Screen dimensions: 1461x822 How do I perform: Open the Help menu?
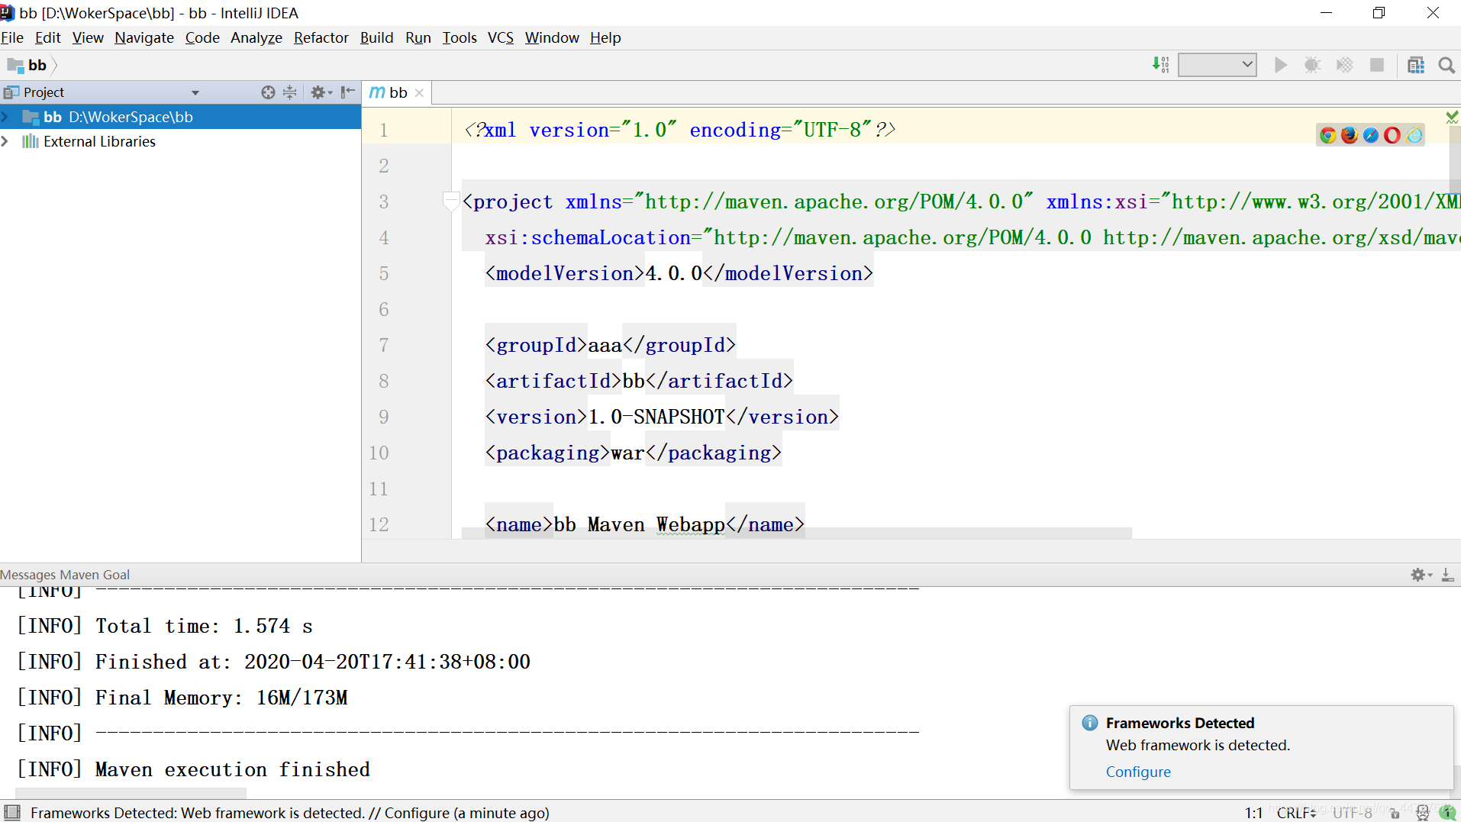605,37
